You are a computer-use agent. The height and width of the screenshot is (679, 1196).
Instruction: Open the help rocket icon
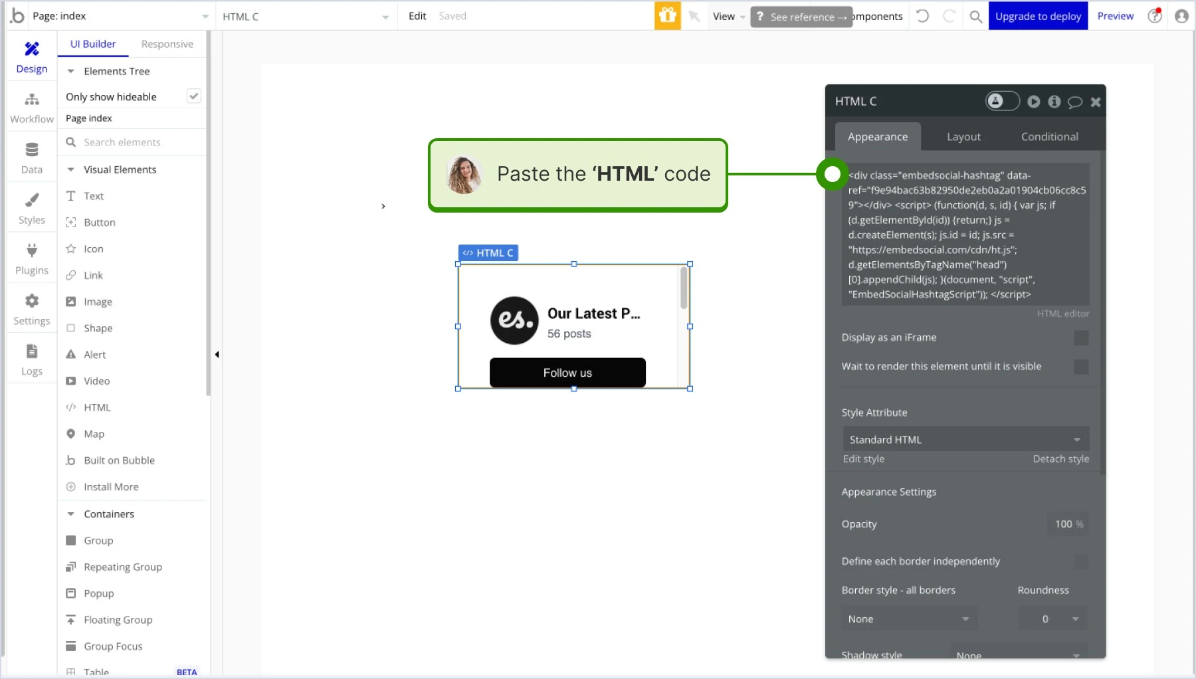tap(1155, 16)
